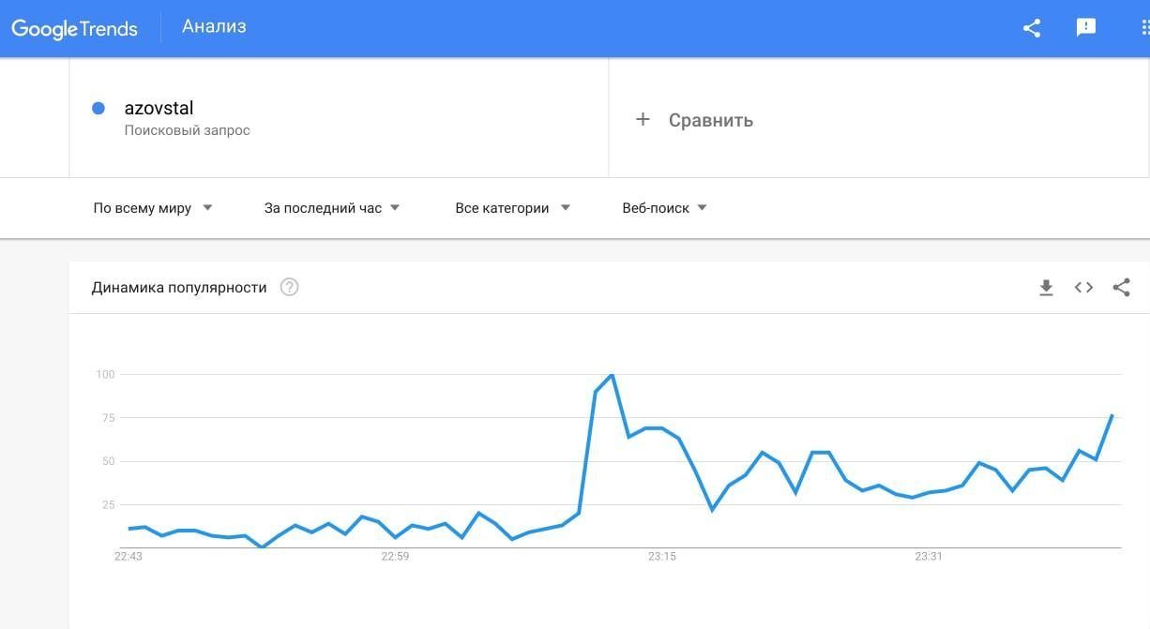Select the Анализ menu item
This screenshot has width=1150, height=629.
click(214, 26)
